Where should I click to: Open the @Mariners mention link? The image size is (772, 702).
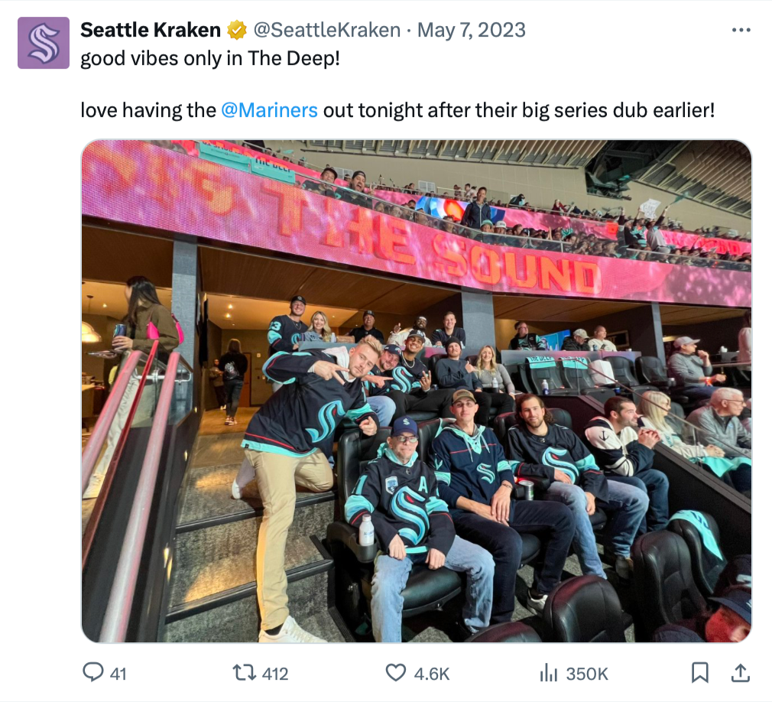(x=269, y=110)
